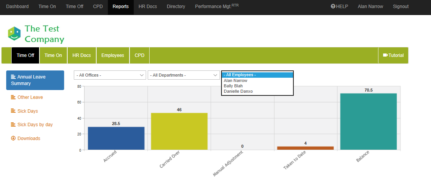Image resolution: width=431 pixels, height=177 pixels.
Task: Click the Sick Days bar icon
Action: [13, 111]
